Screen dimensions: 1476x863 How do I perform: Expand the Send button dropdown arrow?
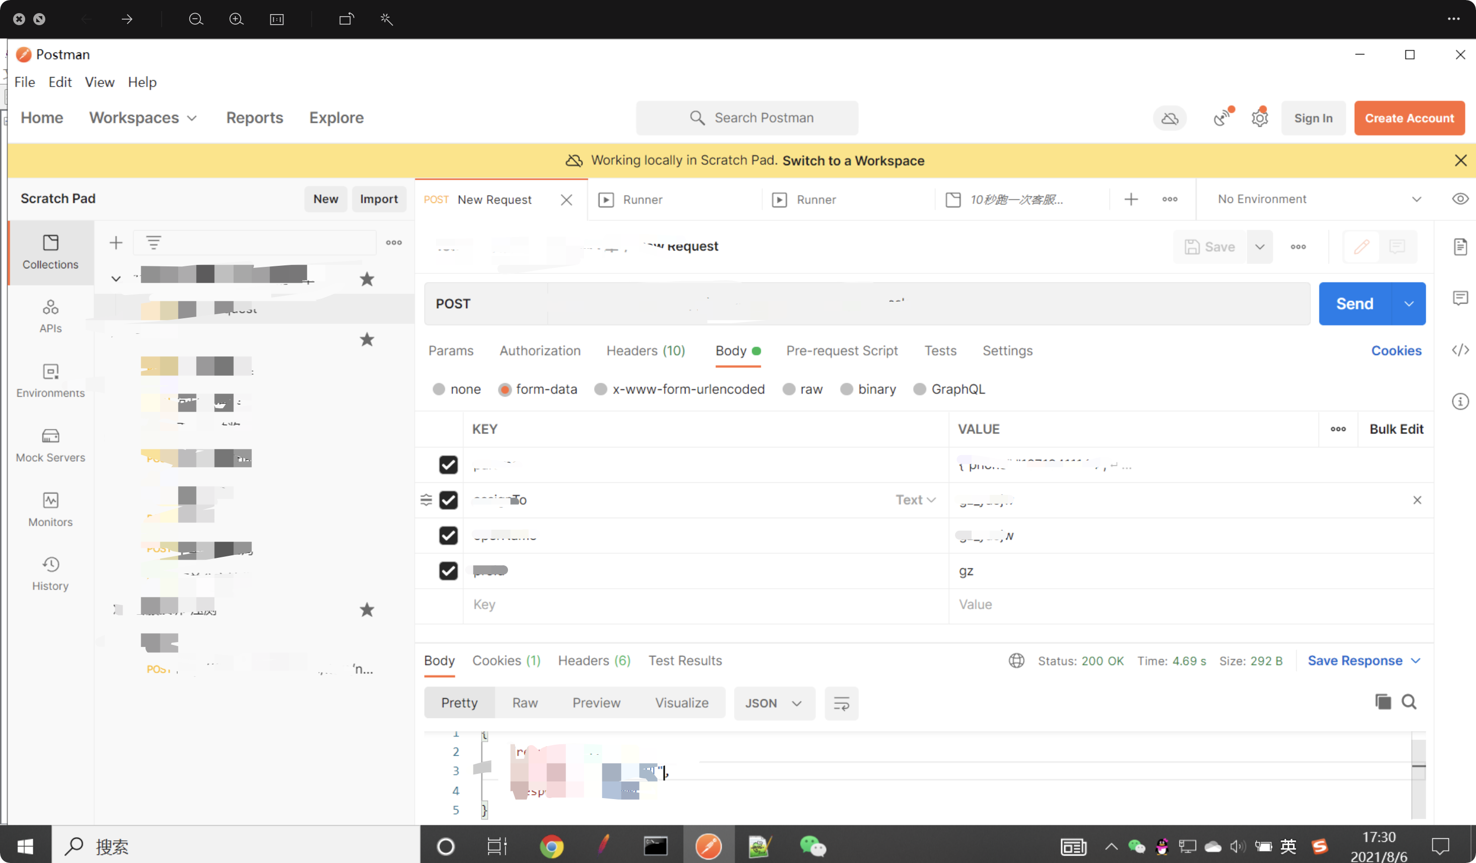pos(1409,304)
